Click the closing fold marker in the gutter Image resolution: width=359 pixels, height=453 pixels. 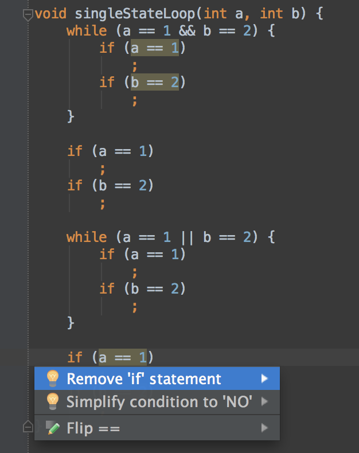28,427
